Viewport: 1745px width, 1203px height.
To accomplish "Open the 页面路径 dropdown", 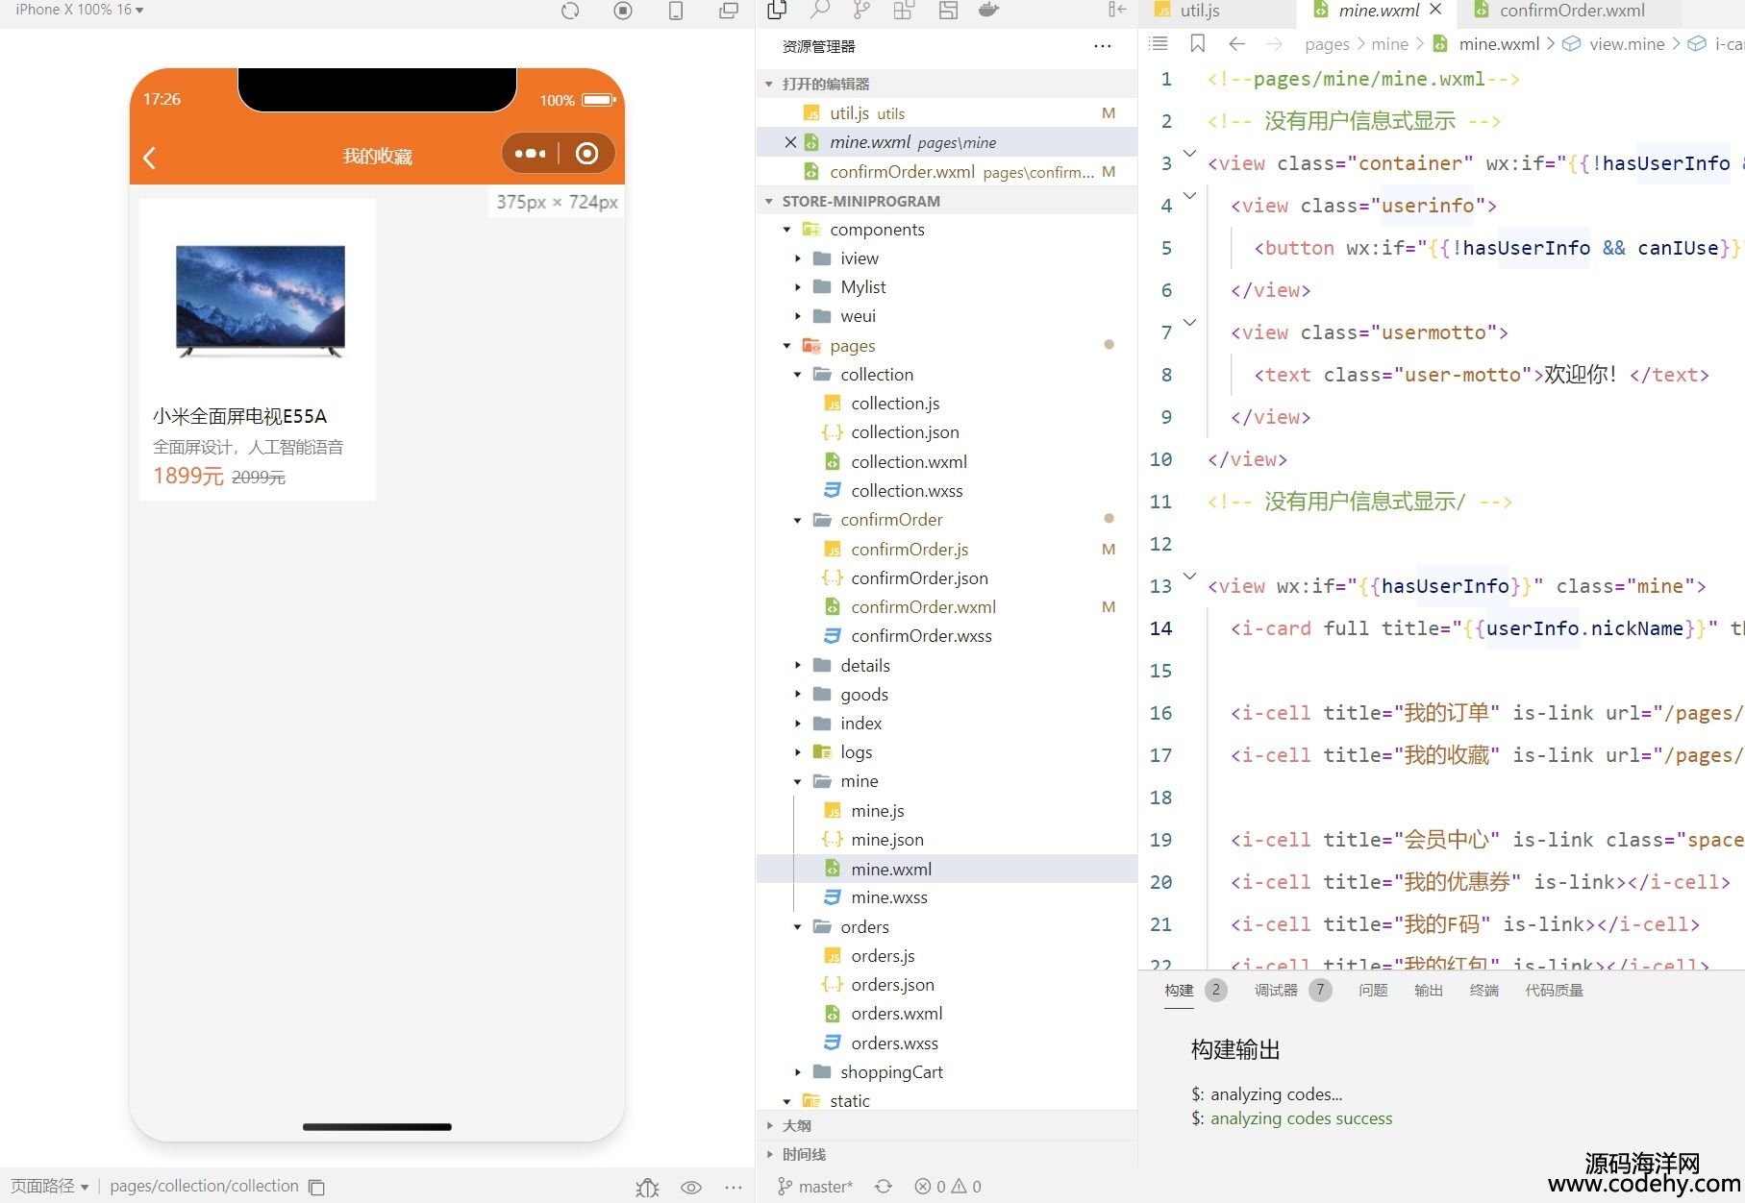I will [x=49, y=1187].
